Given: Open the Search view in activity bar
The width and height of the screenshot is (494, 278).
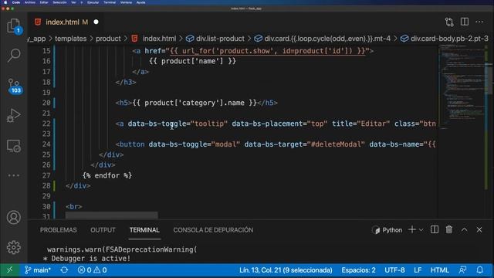Looking at the screenshot, I should coord(14,56).
